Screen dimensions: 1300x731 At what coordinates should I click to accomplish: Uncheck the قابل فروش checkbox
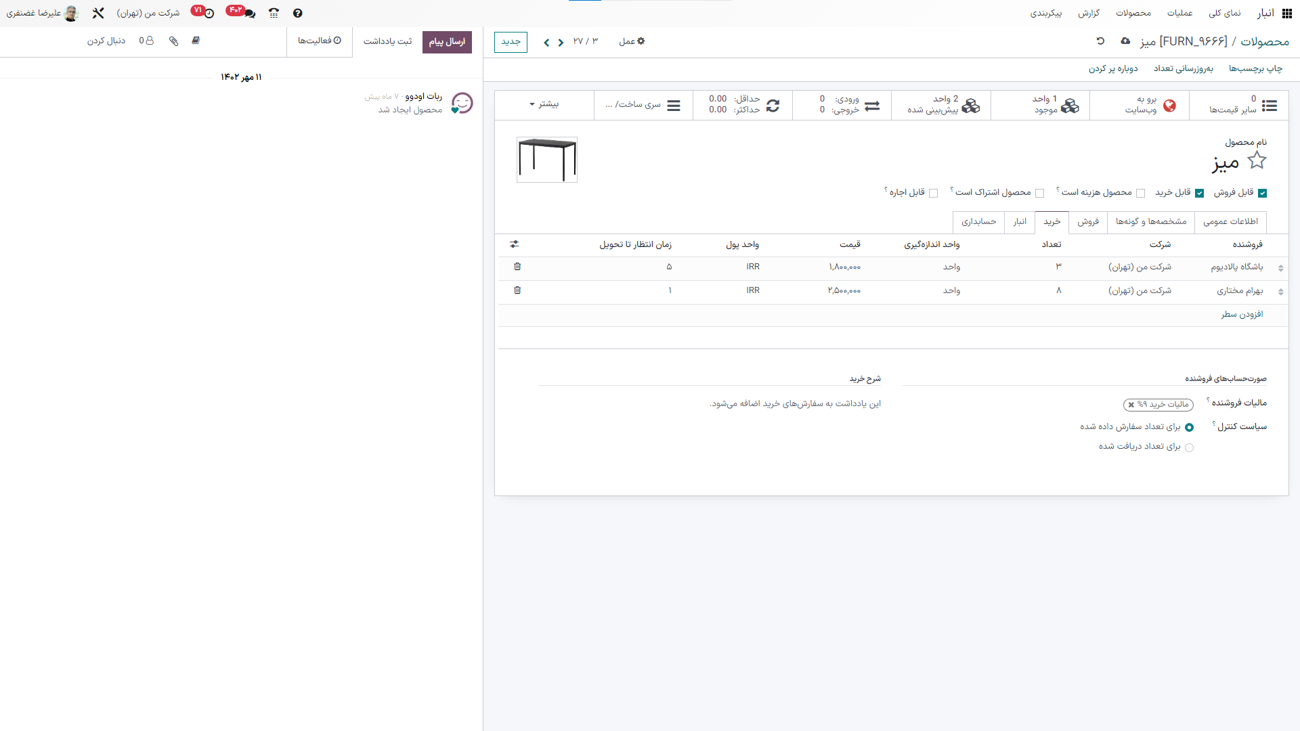click(x=1262, y=193)
